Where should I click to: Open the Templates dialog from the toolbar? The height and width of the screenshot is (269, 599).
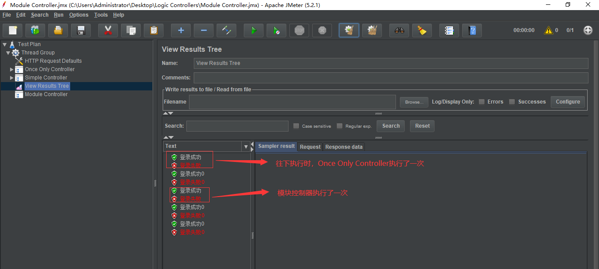(x=35, y=30)
